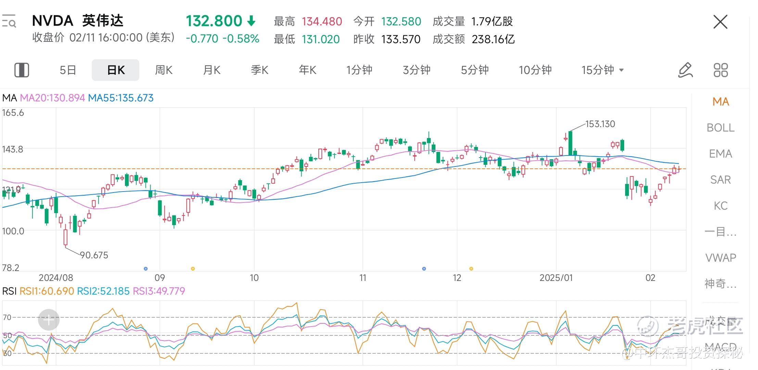Click the yellow event dot in December
This screenshot has height=370, width=758.
(x=471, y=269)
